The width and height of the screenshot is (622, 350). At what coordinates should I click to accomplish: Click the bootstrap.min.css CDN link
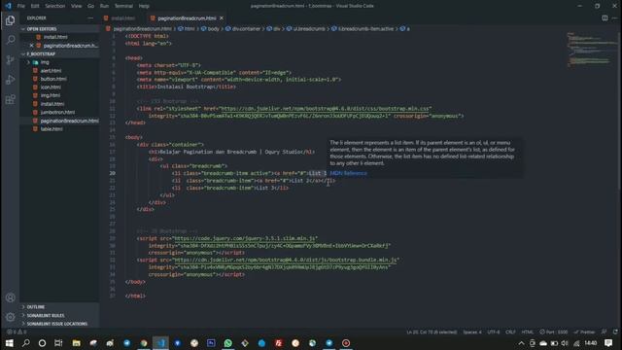pos(326,108)
